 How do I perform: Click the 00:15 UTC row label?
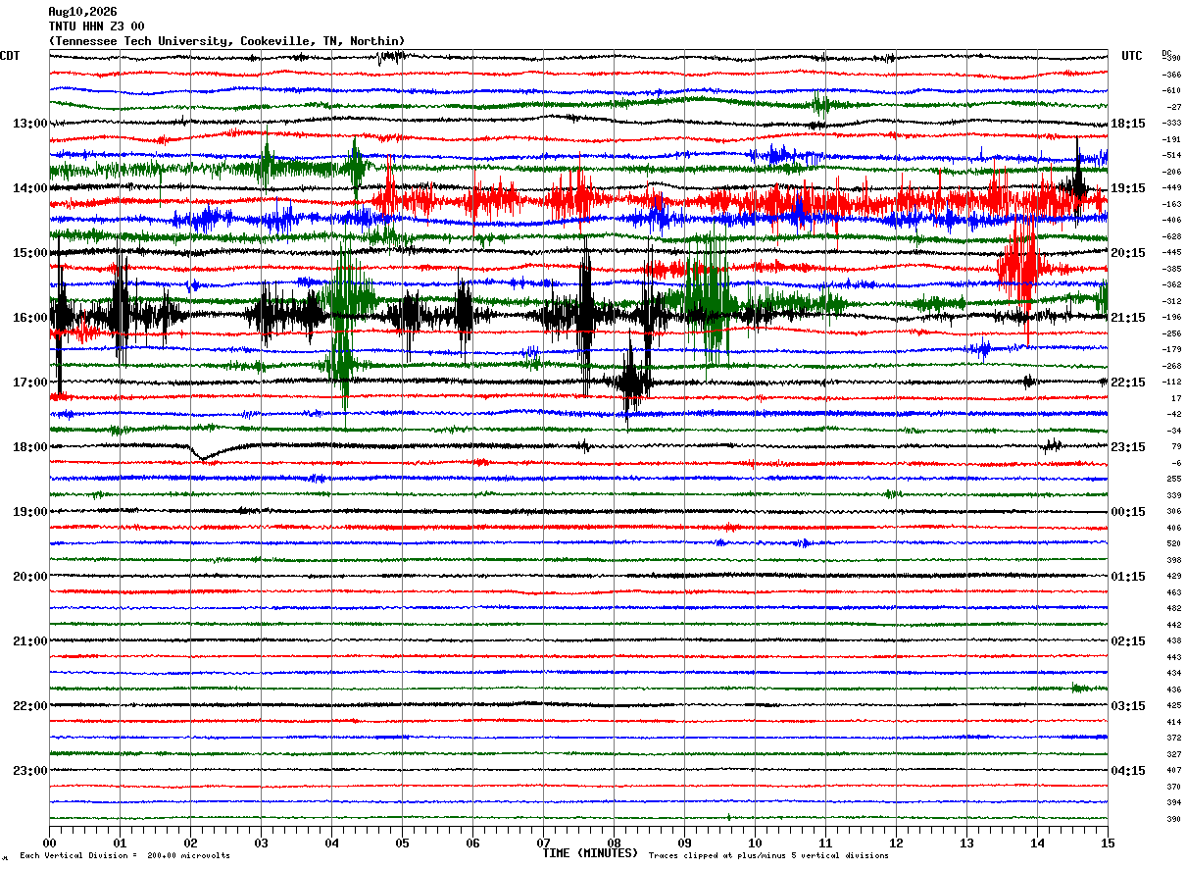coord(1128,512)
